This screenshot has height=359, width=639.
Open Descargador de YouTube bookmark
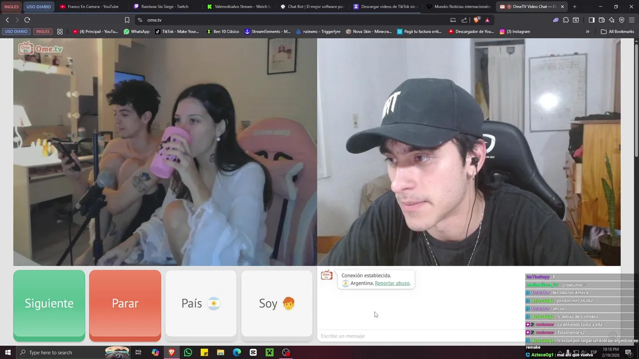471,31
